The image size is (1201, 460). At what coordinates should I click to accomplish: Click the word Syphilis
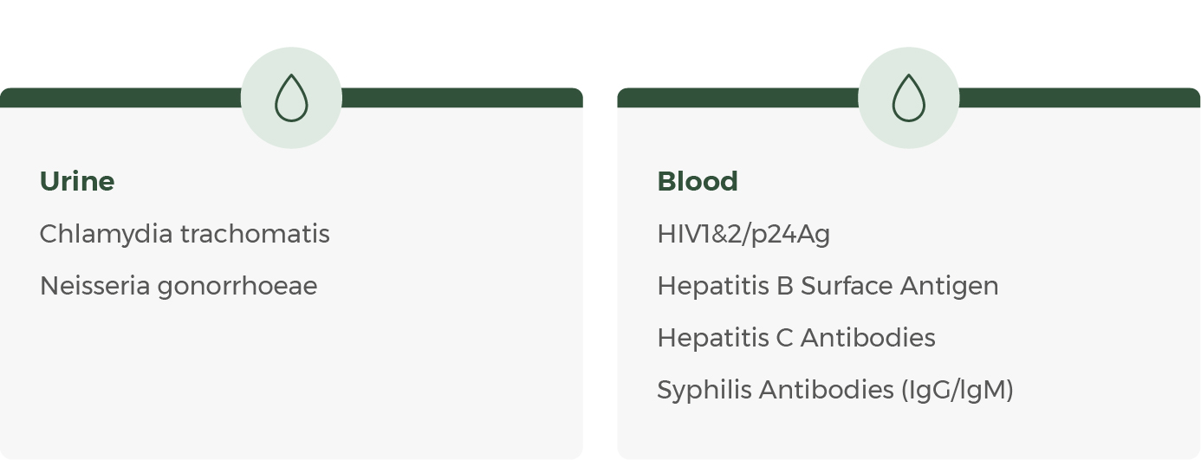tap(704, 390)
